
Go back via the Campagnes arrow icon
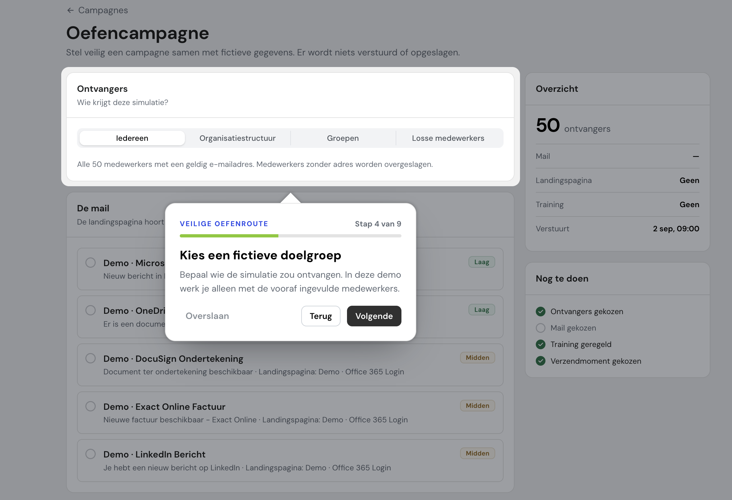[x=70, y=10]
